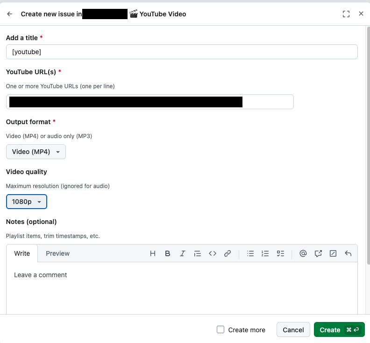Screen dimensions: 370x343
Task: Click the 'Video quality' label
Action: coord(27,172)
